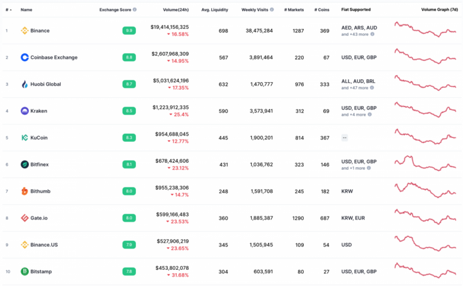Click Bithumb fiat supported KRW

[347, 191]
